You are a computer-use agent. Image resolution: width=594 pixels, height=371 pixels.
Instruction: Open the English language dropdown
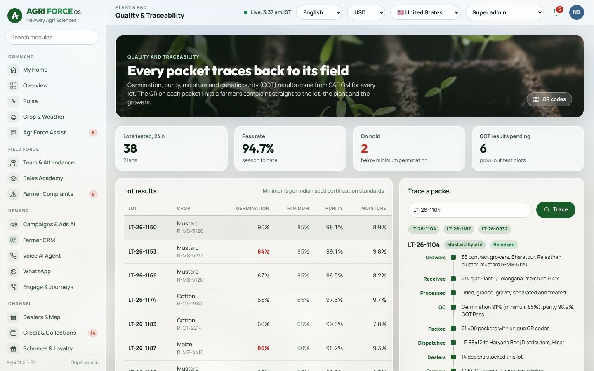point(319,12)
